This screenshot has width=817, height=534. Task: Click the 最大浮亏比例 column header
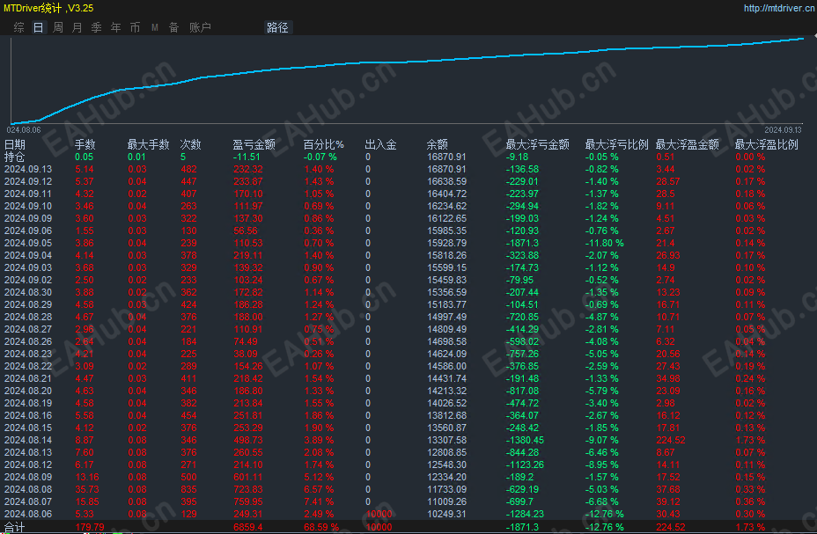click(616, 144)
